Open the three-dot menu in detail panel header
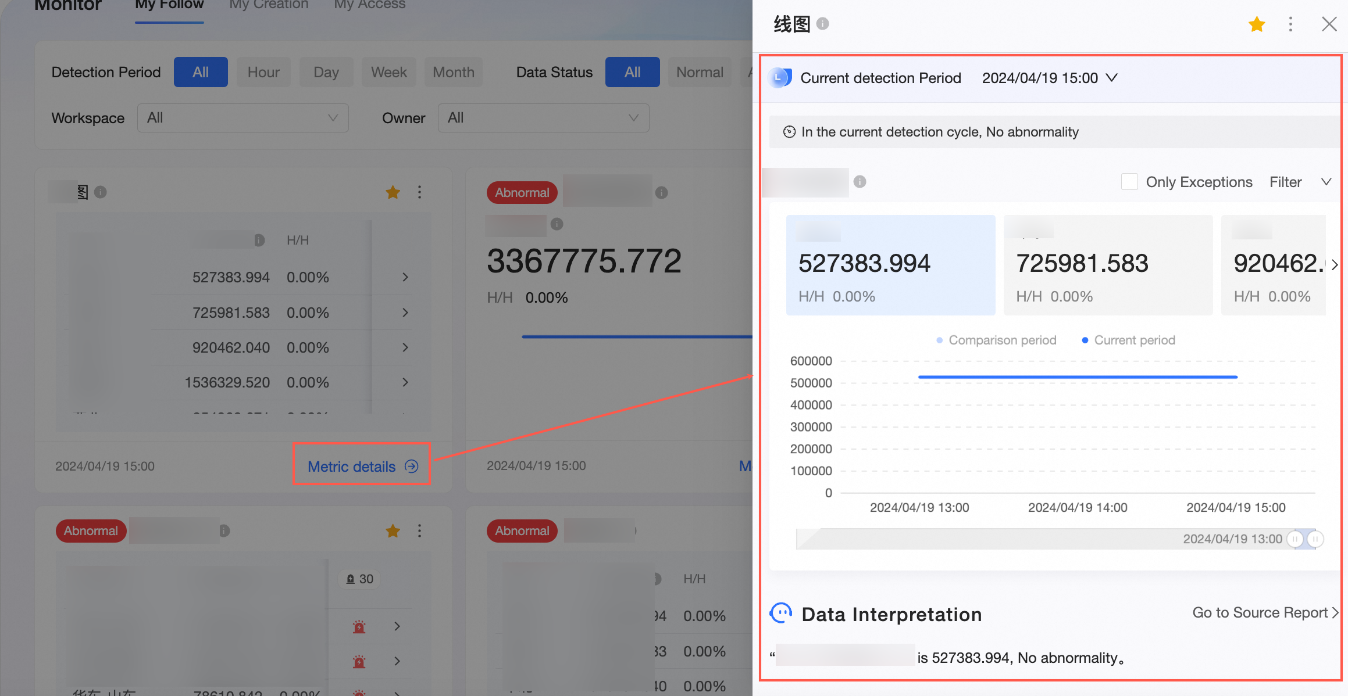Image resolution: width=1348 pixels, height=696 pixels. coord(1290,24)
